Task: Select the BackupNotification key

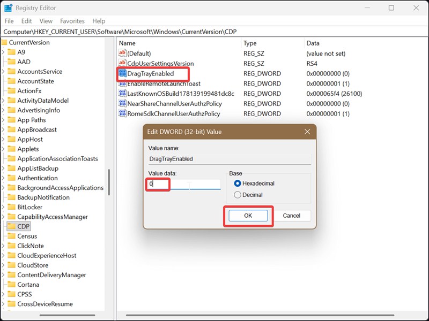Action: pyautogui.click(x=43, y=197)
